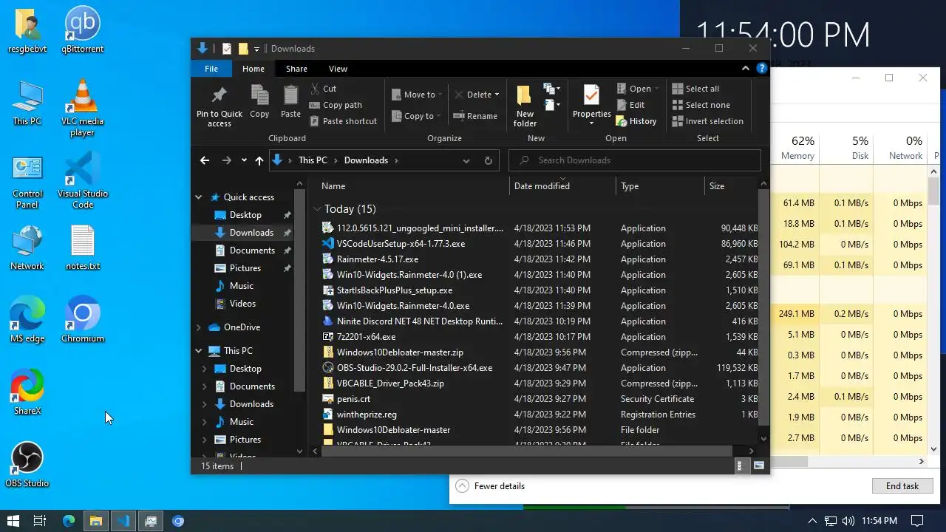
Task: Open Move to dropdown
Action: pos(418,95)
